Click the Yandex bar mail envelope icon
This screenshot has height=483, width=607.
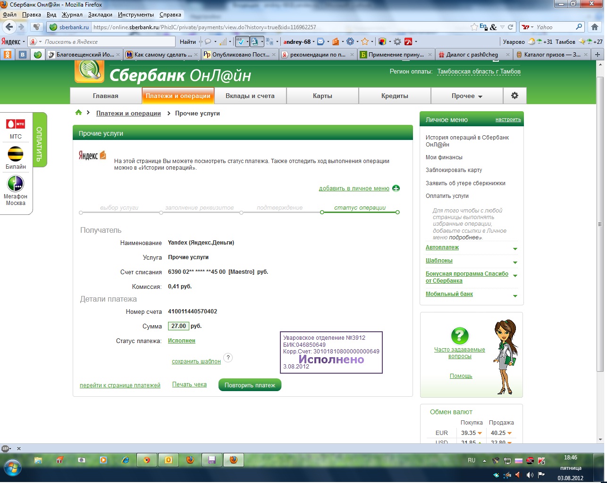point(320,41)
